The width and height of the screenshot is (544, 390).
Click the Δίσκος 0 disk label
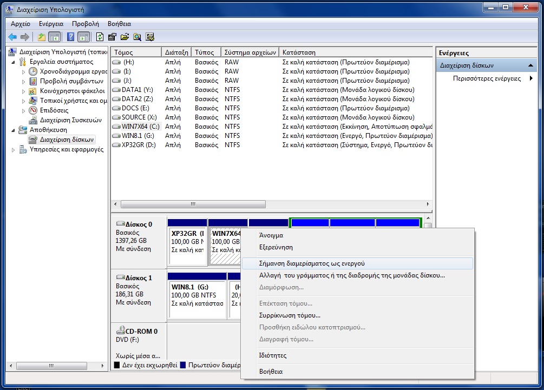pyautogui.click(x=139, y=224)
